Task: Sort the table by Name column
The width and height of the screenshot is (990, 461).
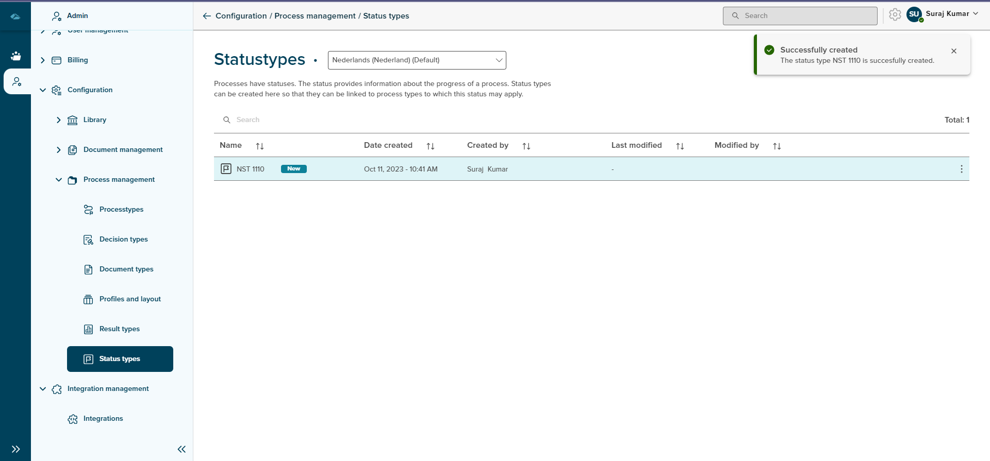Action: click(x=260, y=146)
